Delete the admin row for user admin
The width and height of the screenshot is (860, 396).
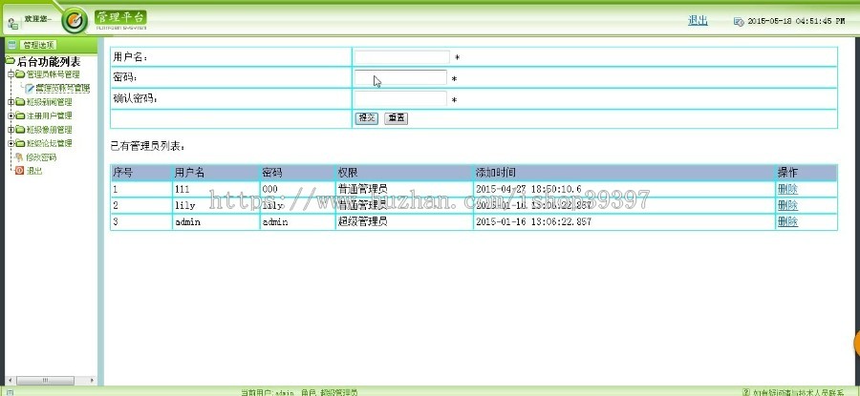tap(787, 221)
